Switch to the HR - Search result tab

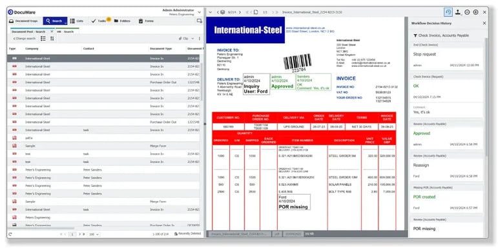[65, 32]
